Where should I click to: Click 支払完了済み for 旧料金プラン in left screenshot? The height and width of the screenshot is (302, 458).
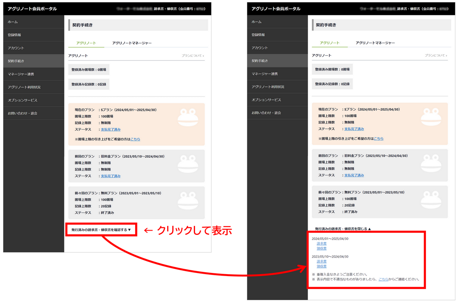[x=111, y=176]
